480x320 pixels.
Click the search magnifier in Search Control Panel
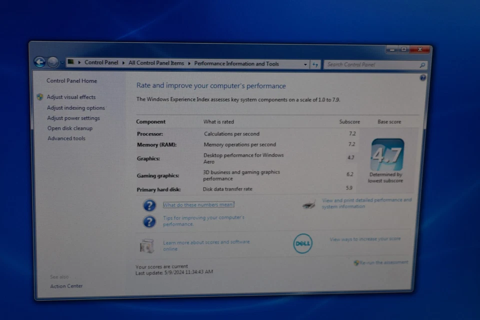pyautogui.click(x=421, y=65)
